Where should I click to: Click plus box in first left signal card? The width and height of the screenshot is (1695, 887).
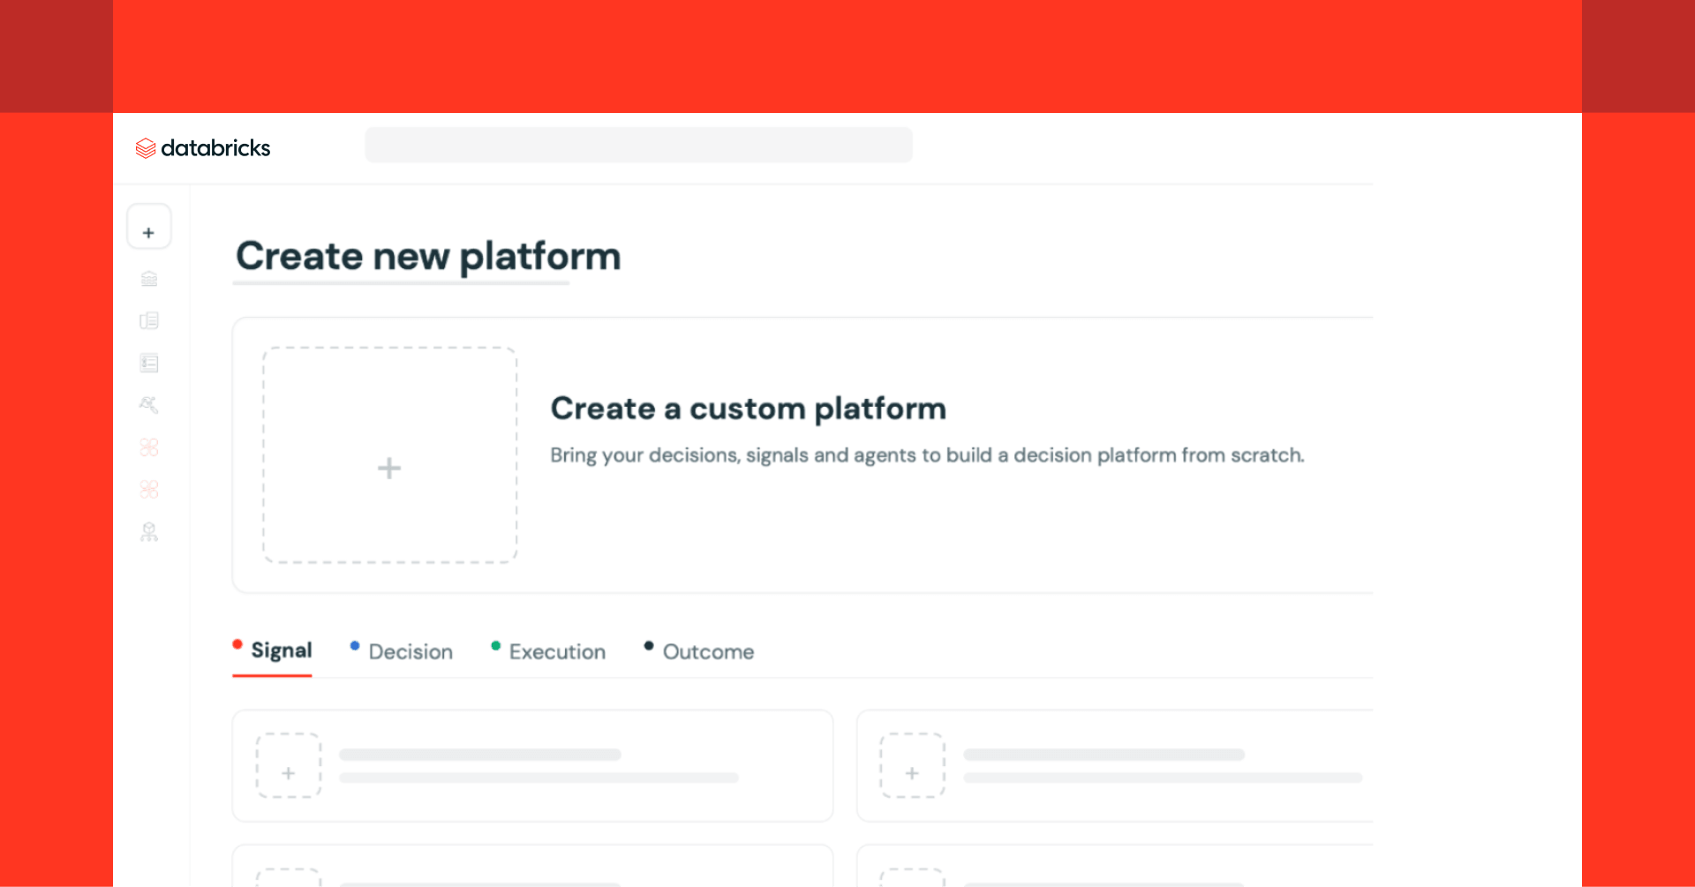[289, 765]
